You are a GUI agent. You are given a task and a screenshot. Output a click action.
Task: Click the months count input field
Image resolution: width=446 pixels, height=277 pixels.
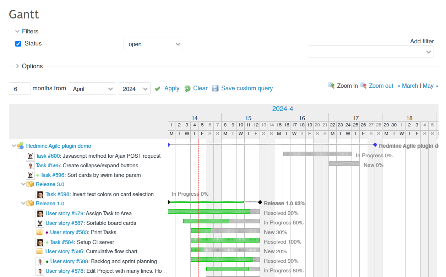(x=20, y=88)
